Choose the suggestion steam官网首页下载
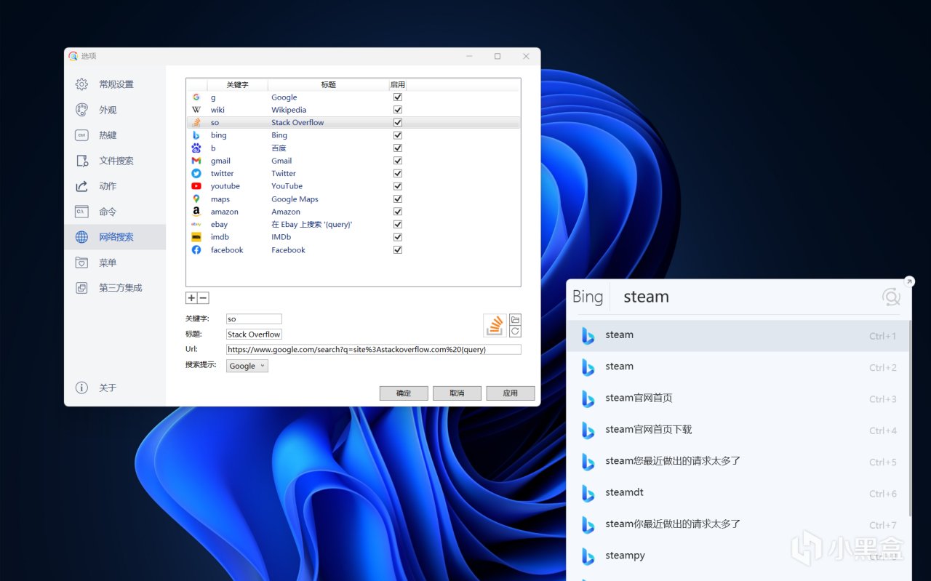The width and height of the screenshot is (931, 581). pos(737,430)
